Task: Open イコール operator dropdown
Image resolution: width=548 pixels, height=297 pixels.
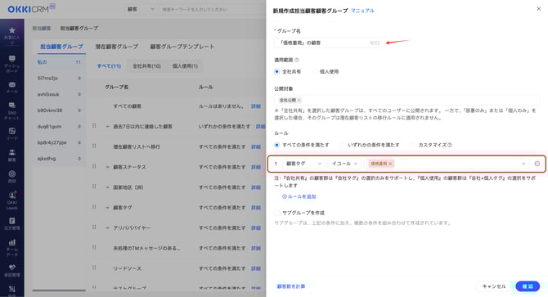Action: [344, 164]
